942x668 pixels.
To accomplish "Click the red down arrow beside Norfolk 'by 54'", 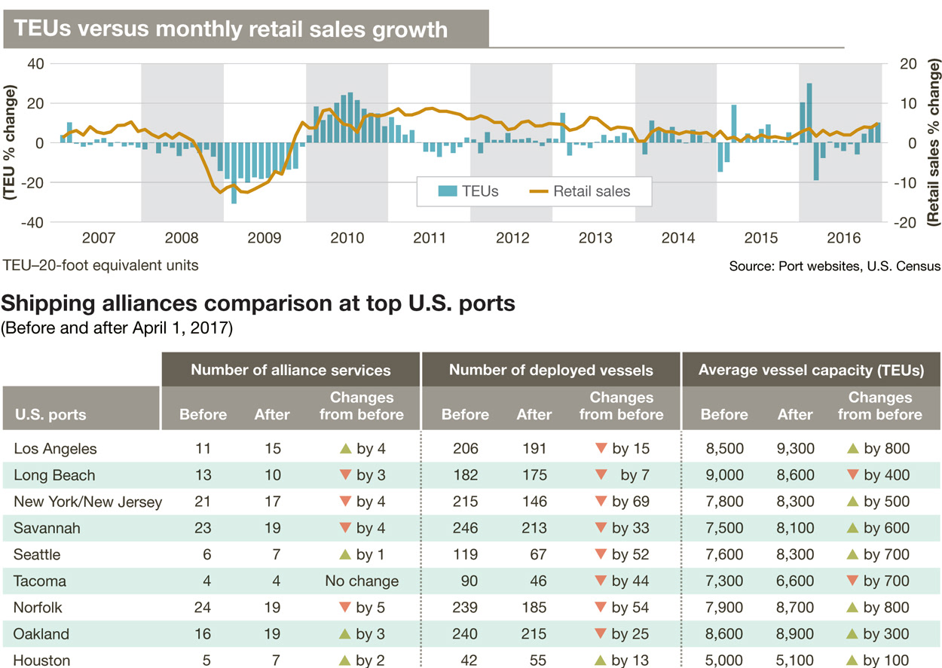I will click(x=601, y=608).
